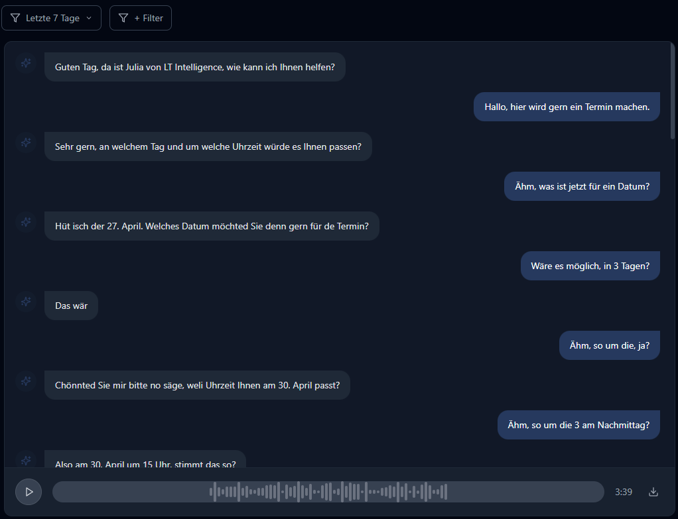Click the '+ Filter' button

coord(141,18)
